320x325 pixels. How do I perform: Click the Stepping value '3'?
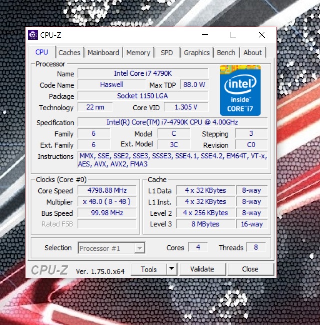251,133
